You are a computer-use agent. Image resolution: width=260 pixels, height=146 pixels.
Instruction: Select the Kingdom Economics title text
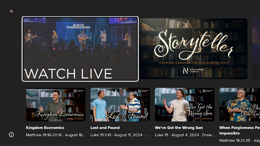(x=45, y=128)
